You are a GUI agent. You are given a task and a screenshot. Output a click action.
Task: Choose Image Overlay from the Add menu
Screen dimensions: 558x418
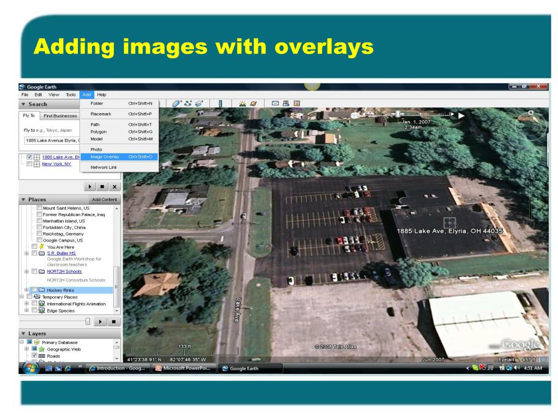119,157
